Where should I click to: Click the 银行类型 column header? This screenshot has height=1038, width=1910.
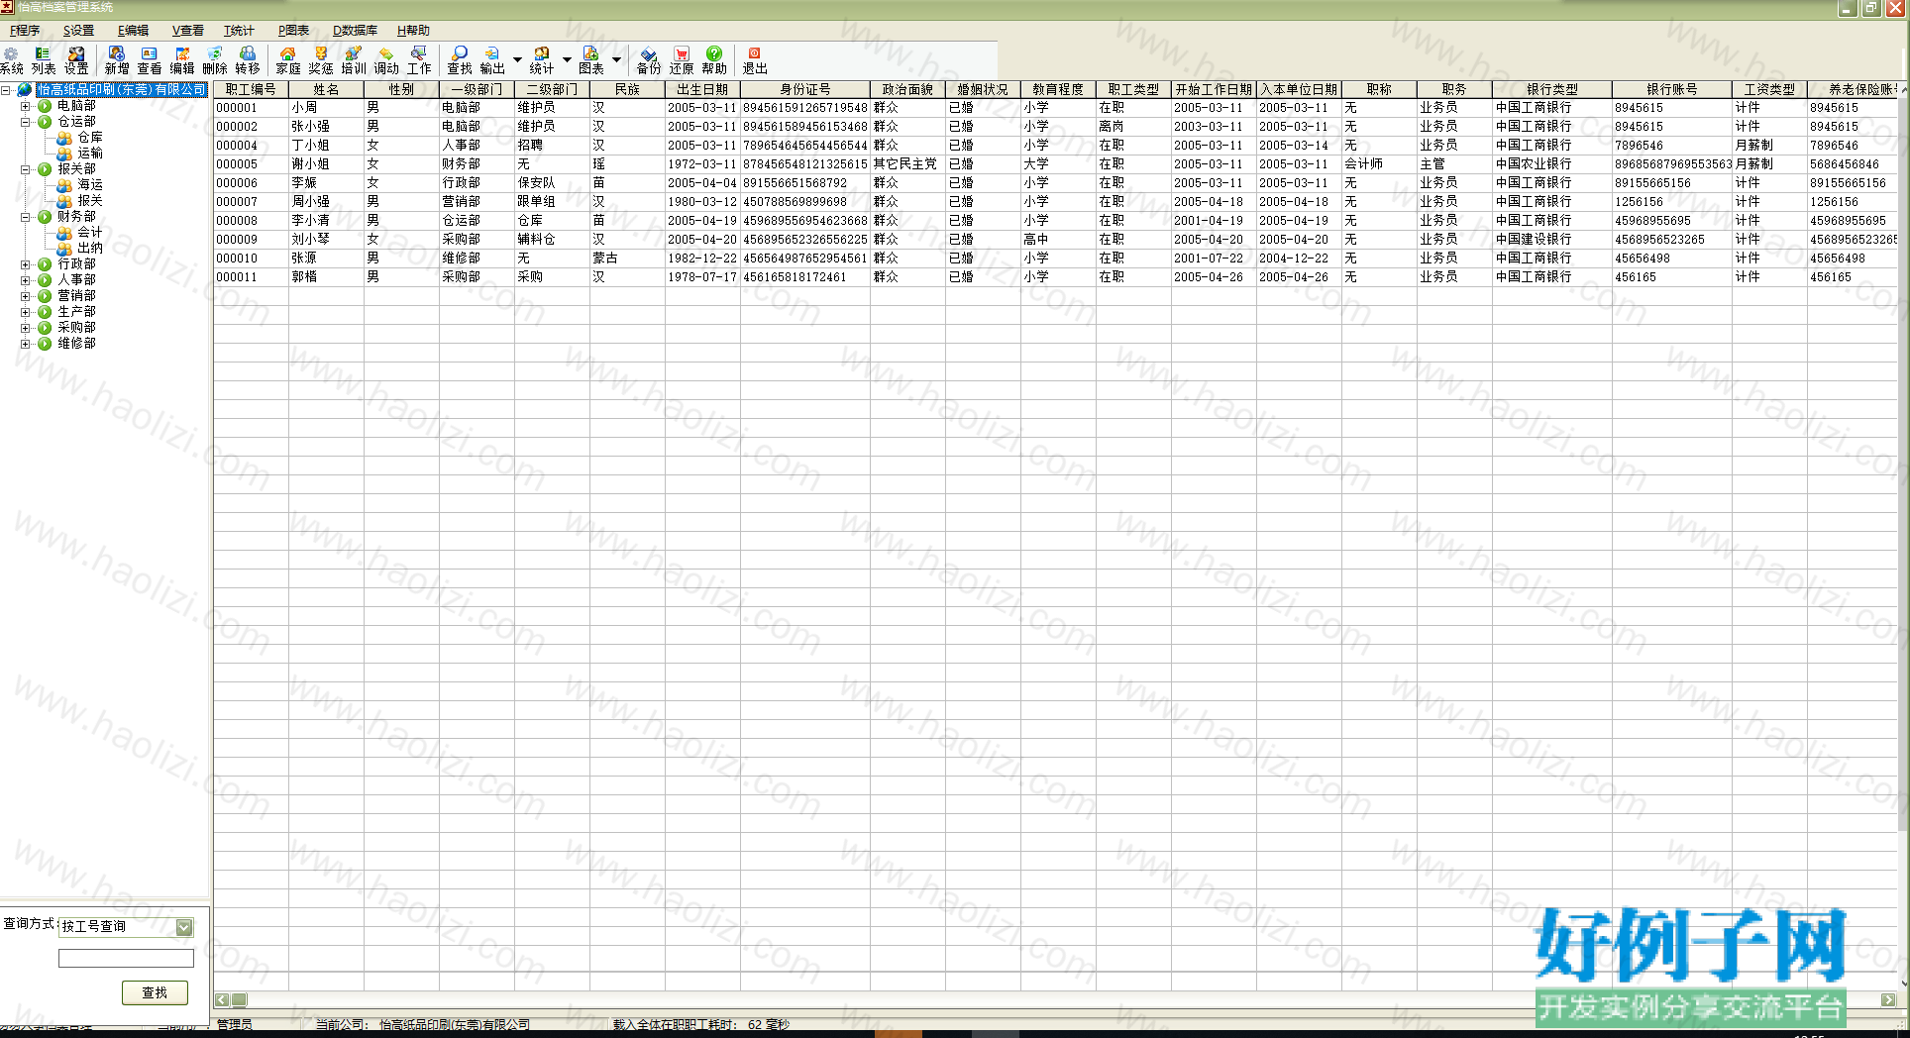(1552, 89)
